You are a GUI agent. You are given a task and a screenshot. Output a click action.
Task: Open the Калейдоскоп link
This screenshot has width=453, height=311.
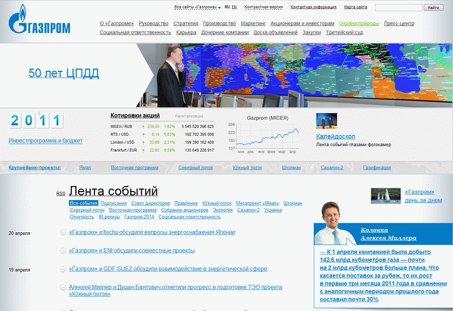tap(336, 137)
